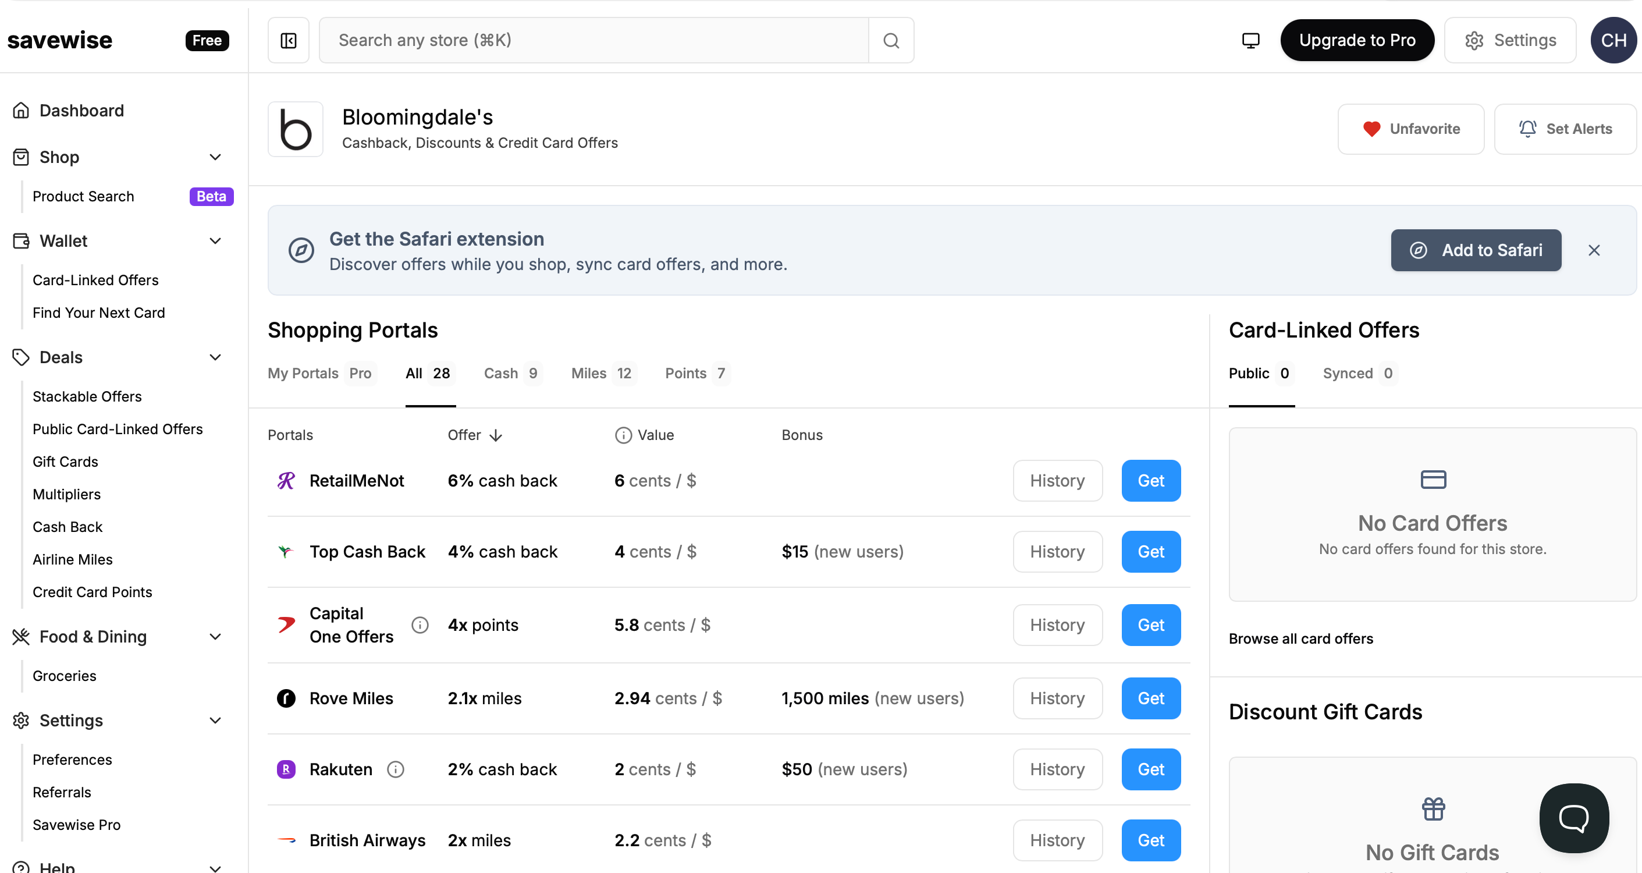This screenshot has width=1642, height=873.
Task: Click the RetailMeNot portal logo
Action: click(x=286, y=480)
